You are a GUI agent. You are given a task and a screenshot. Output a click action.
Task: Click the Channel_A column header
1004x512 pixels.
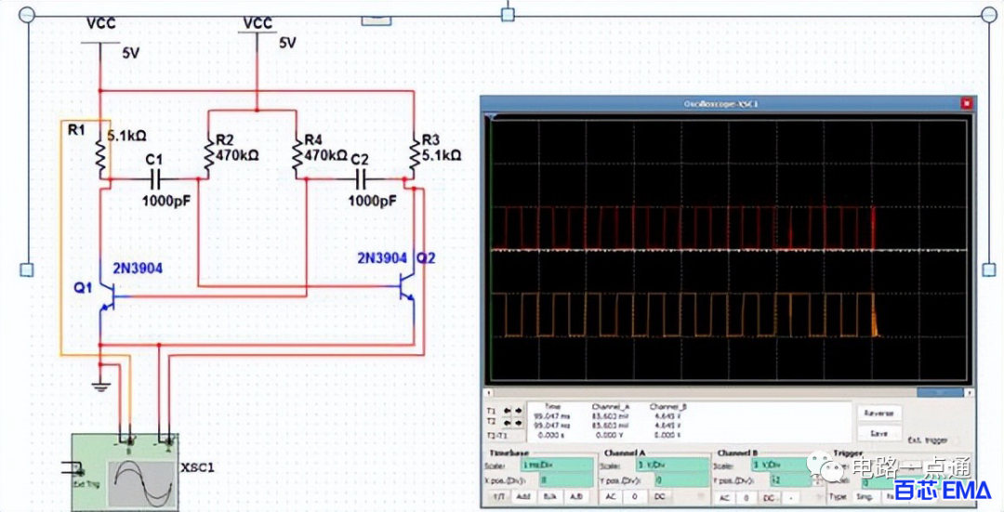click(610, 406)
